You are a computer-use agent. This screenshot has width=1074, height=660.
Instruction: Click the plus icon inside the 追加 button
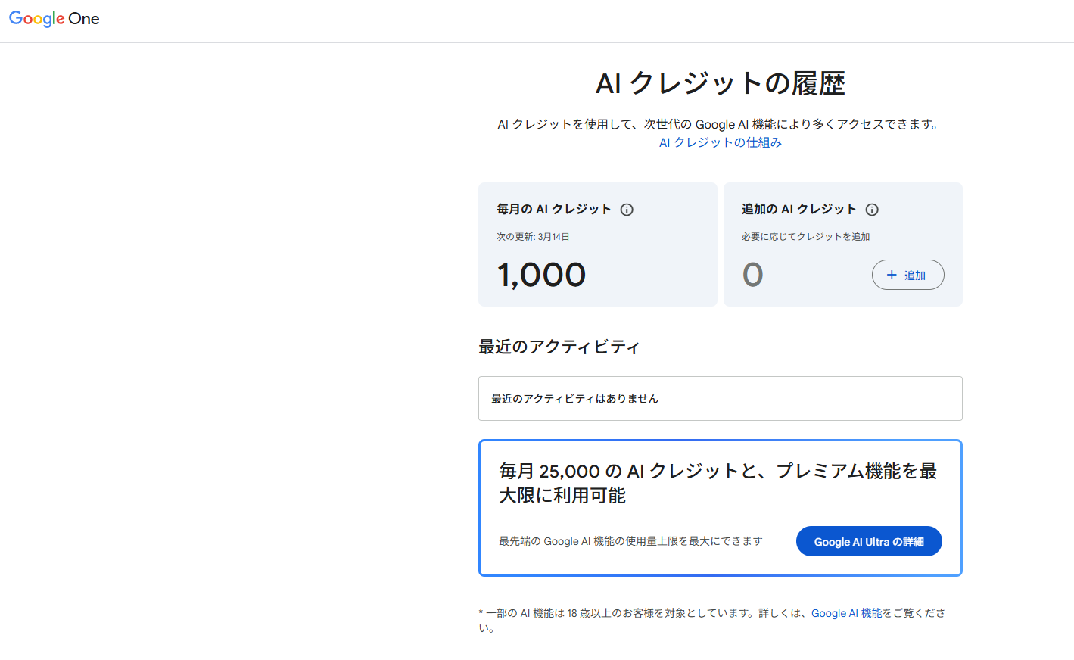[x=892, y=275]
